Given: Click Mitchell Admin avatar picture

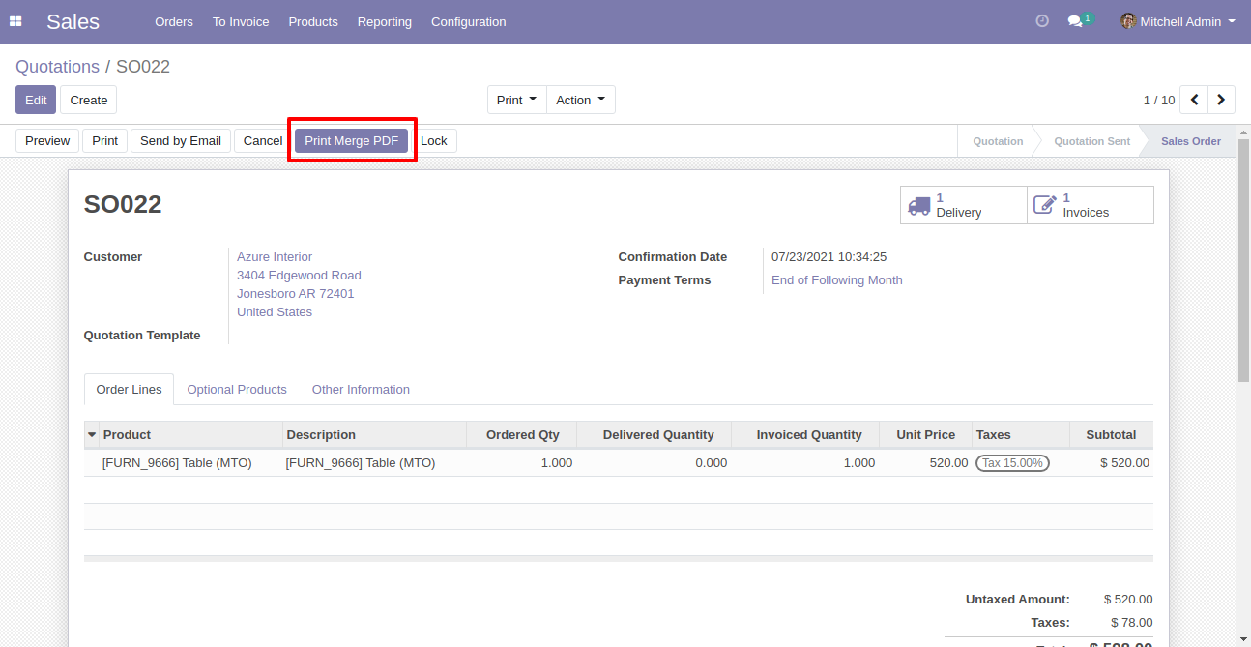Looking at the screenshot, I should coord(1128,21).
